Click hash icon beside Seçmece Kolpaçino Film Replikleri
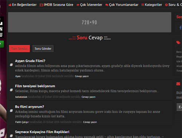Image resolution: width=182 pixels, height=138 pixels. point(11,135)
